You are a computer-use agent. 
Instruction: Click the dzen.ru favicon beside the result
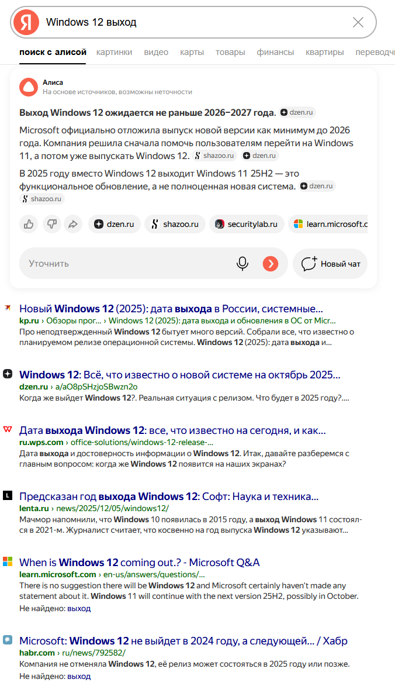pyautogui.click(x=8, y=374)
